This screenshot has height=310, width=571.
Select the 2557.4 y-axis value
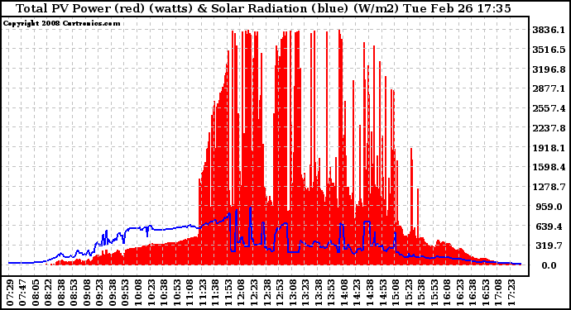pyautogui.click(x=549, y=108)
